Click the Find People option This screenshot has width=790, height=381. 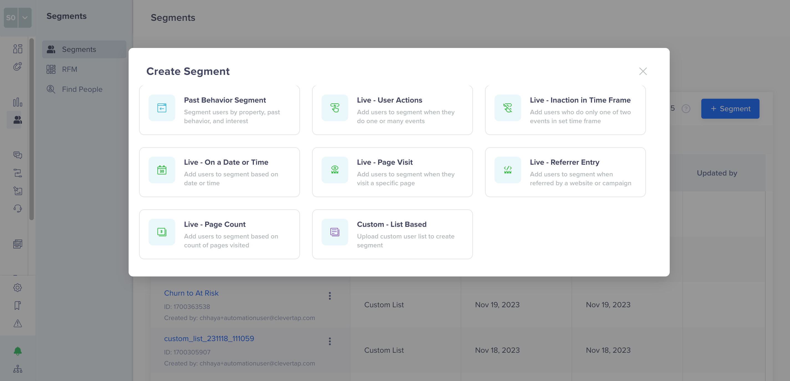coord(81,89)
